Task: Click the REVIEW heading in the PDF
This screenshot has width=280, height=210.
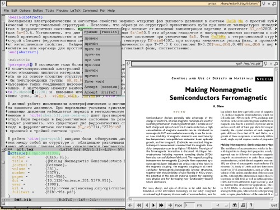Action: click(179, 111)
